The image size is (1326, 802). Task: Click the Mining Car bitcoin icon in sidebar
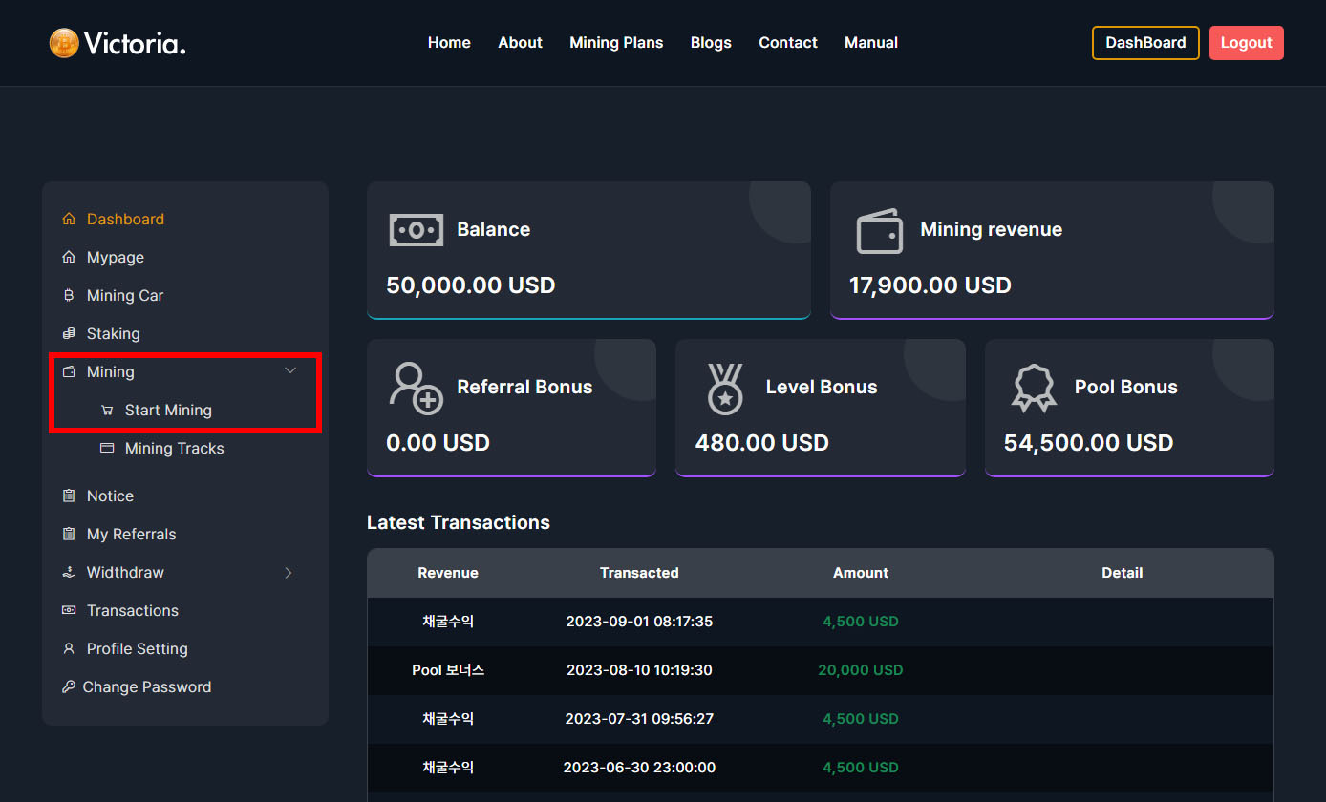point(69,296)
